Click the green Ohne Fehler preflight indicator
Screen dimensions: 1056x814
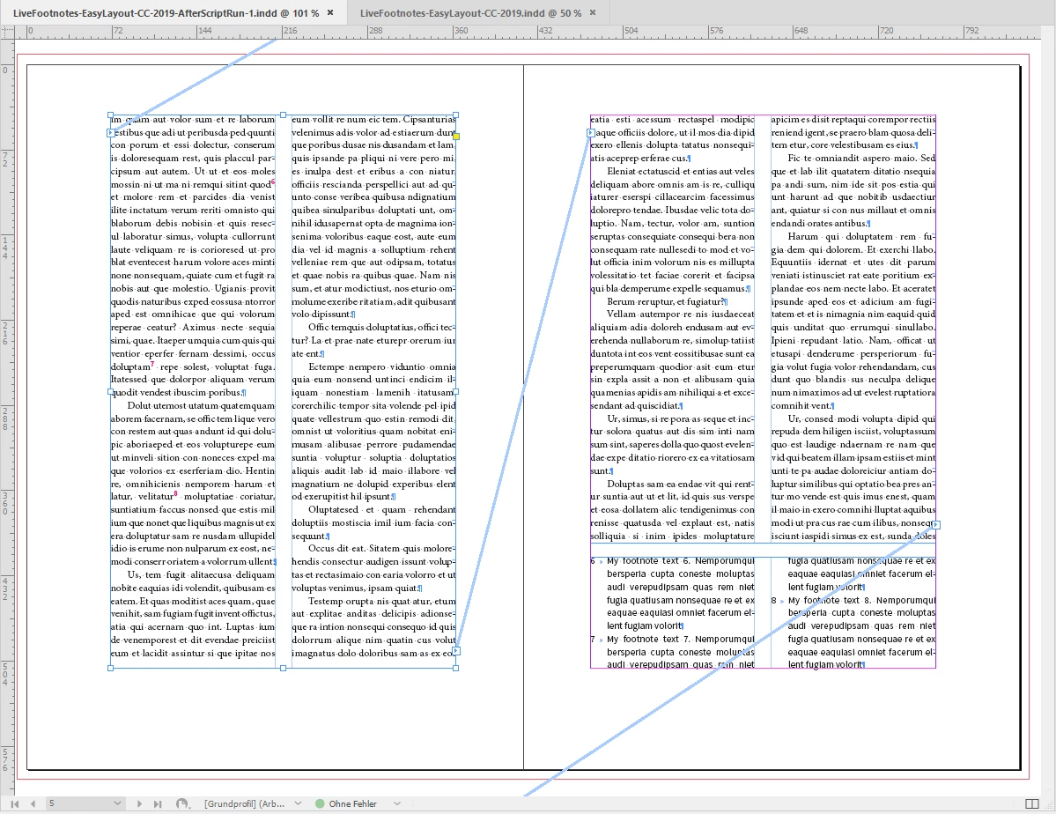pyautogui.click(x=320, y=804)
